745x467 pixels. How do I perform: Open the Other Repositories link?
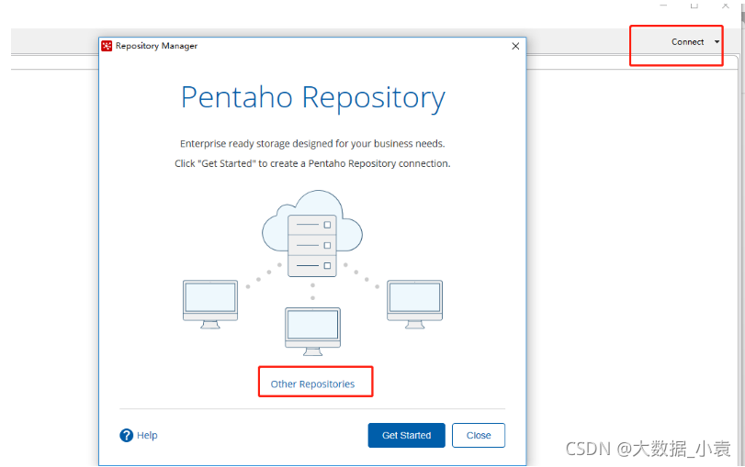coord(312,384)
